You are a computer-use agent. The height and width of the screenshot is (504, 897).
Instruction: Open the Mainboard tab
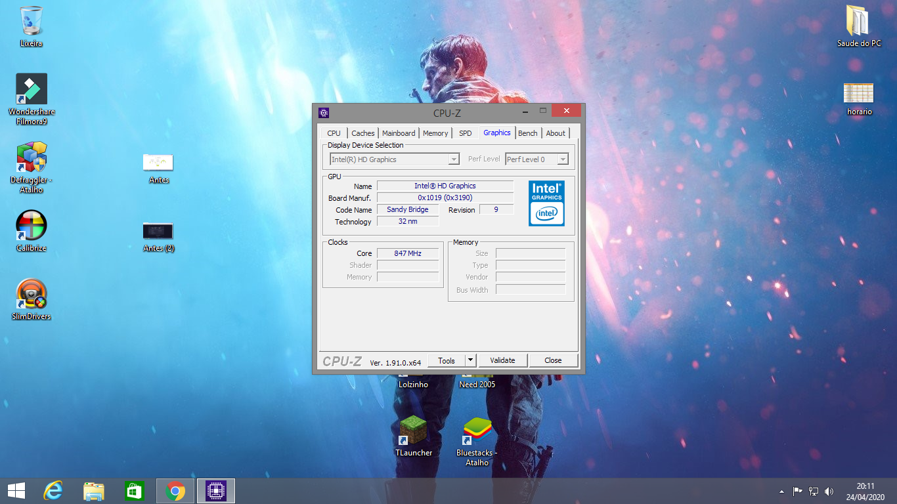399,133
